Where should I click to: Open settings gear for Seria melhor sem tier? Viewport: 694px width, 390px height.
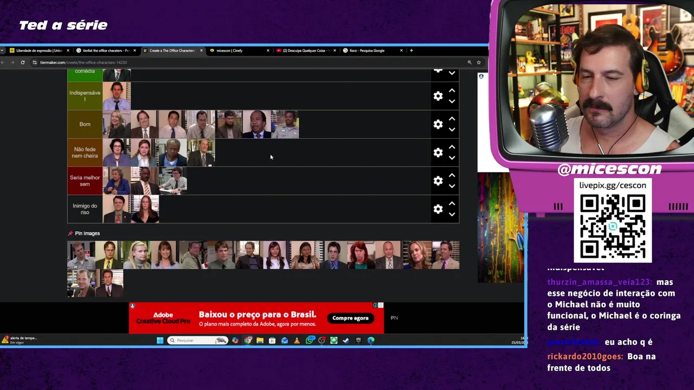(x=438, y=180)
